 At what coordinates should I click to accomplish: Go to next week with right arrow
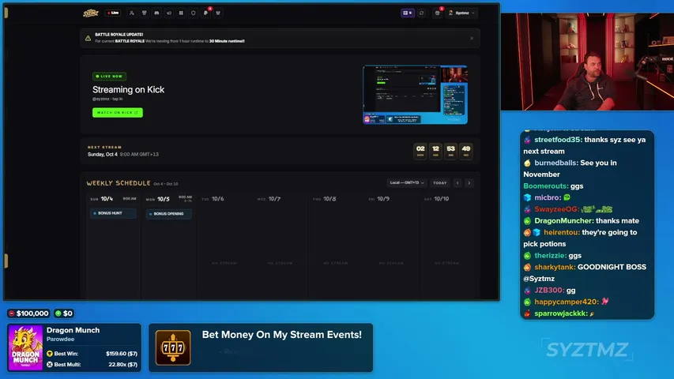pyautogui.click(x=469, y=183)
